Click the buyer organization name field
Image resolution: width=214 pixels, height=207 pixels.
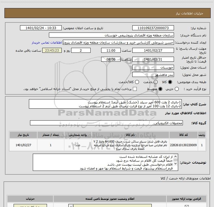[x=111, y=35]
